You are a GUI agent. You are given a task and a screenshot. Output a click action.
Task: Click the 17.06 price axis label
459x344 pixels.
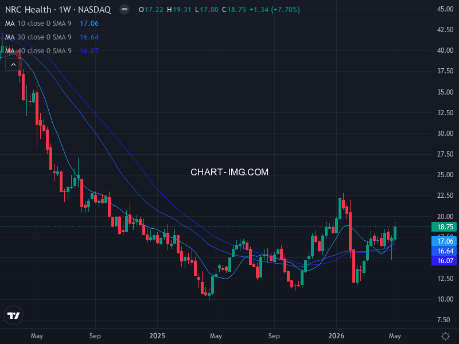click(444, 241)
